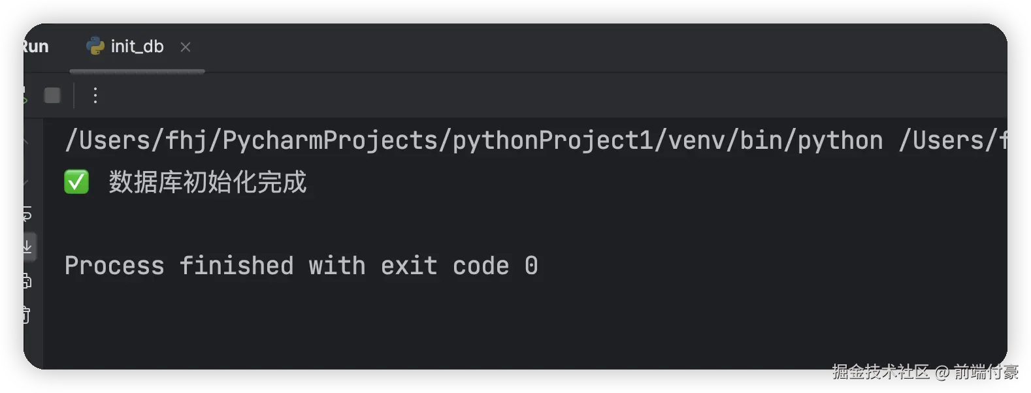Click the green checkmark emoji in output
The width and height of the screenshot is (1031, 393).
(x=76, y=182)
